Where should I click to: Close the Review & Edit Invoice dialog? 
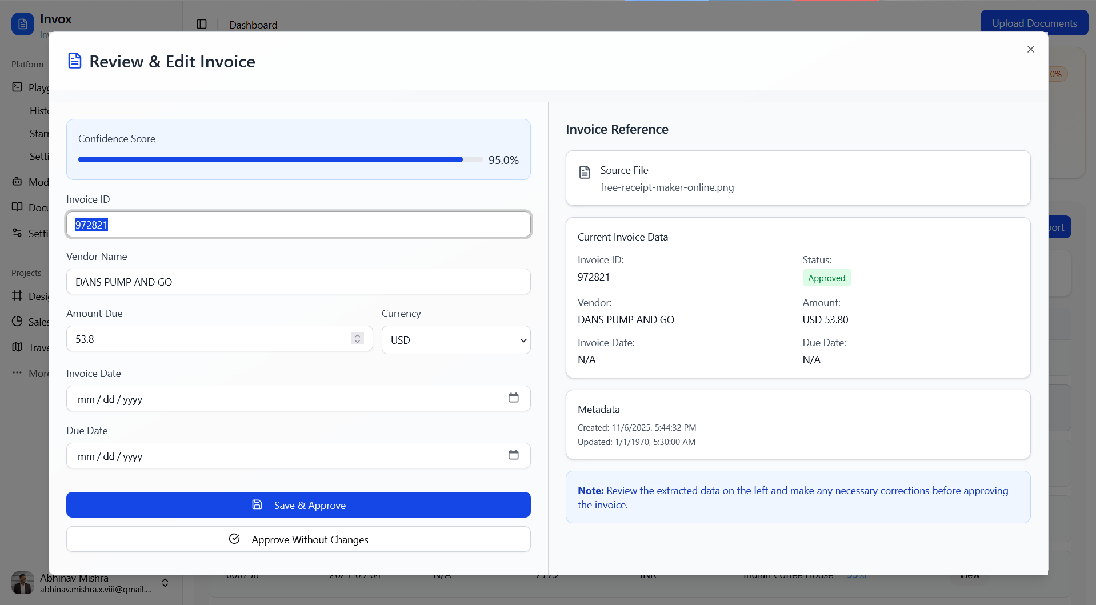click(1030, 49)
